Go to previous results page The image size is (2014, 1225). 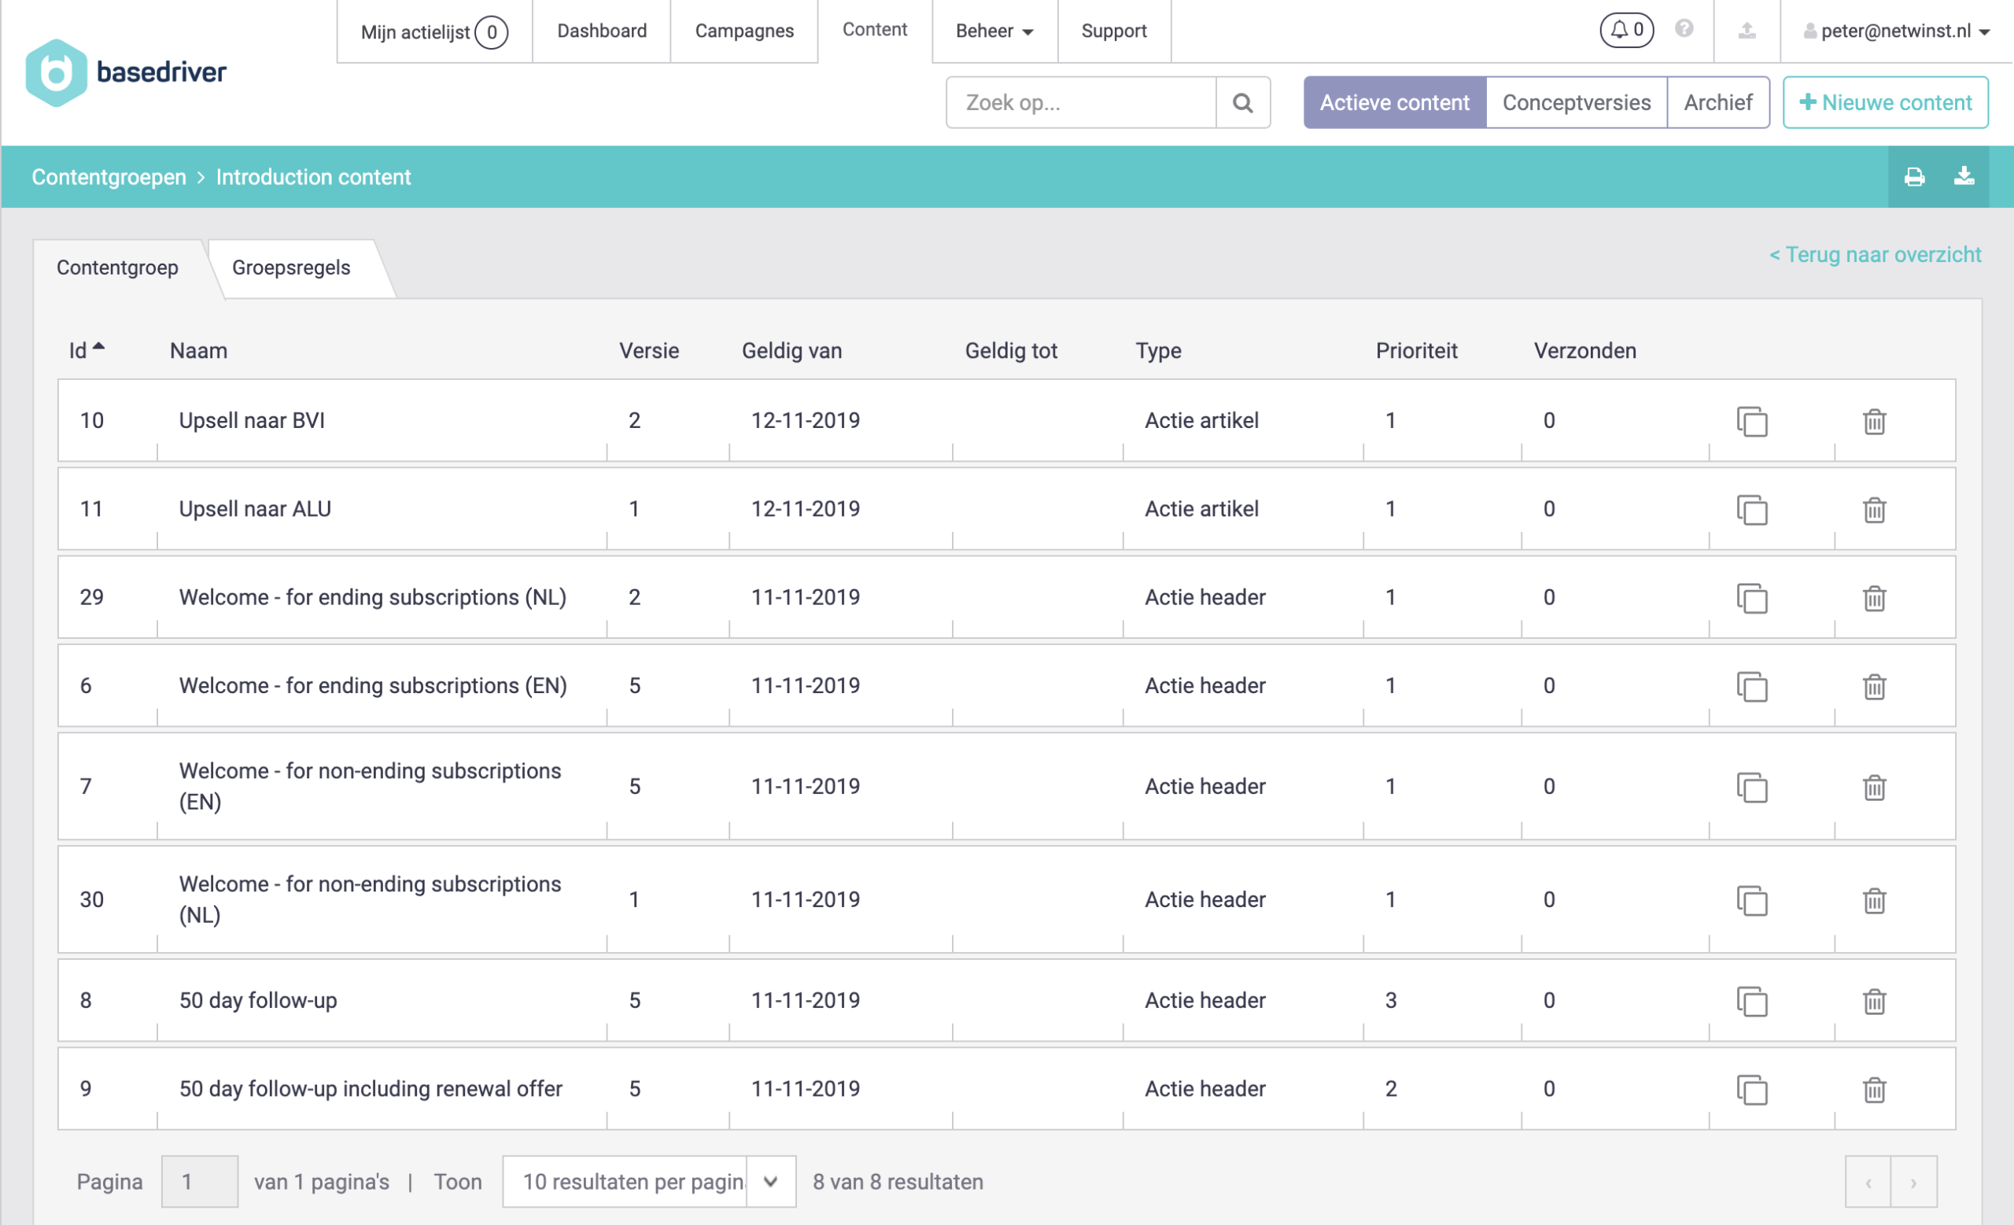coord(1868,1182)
